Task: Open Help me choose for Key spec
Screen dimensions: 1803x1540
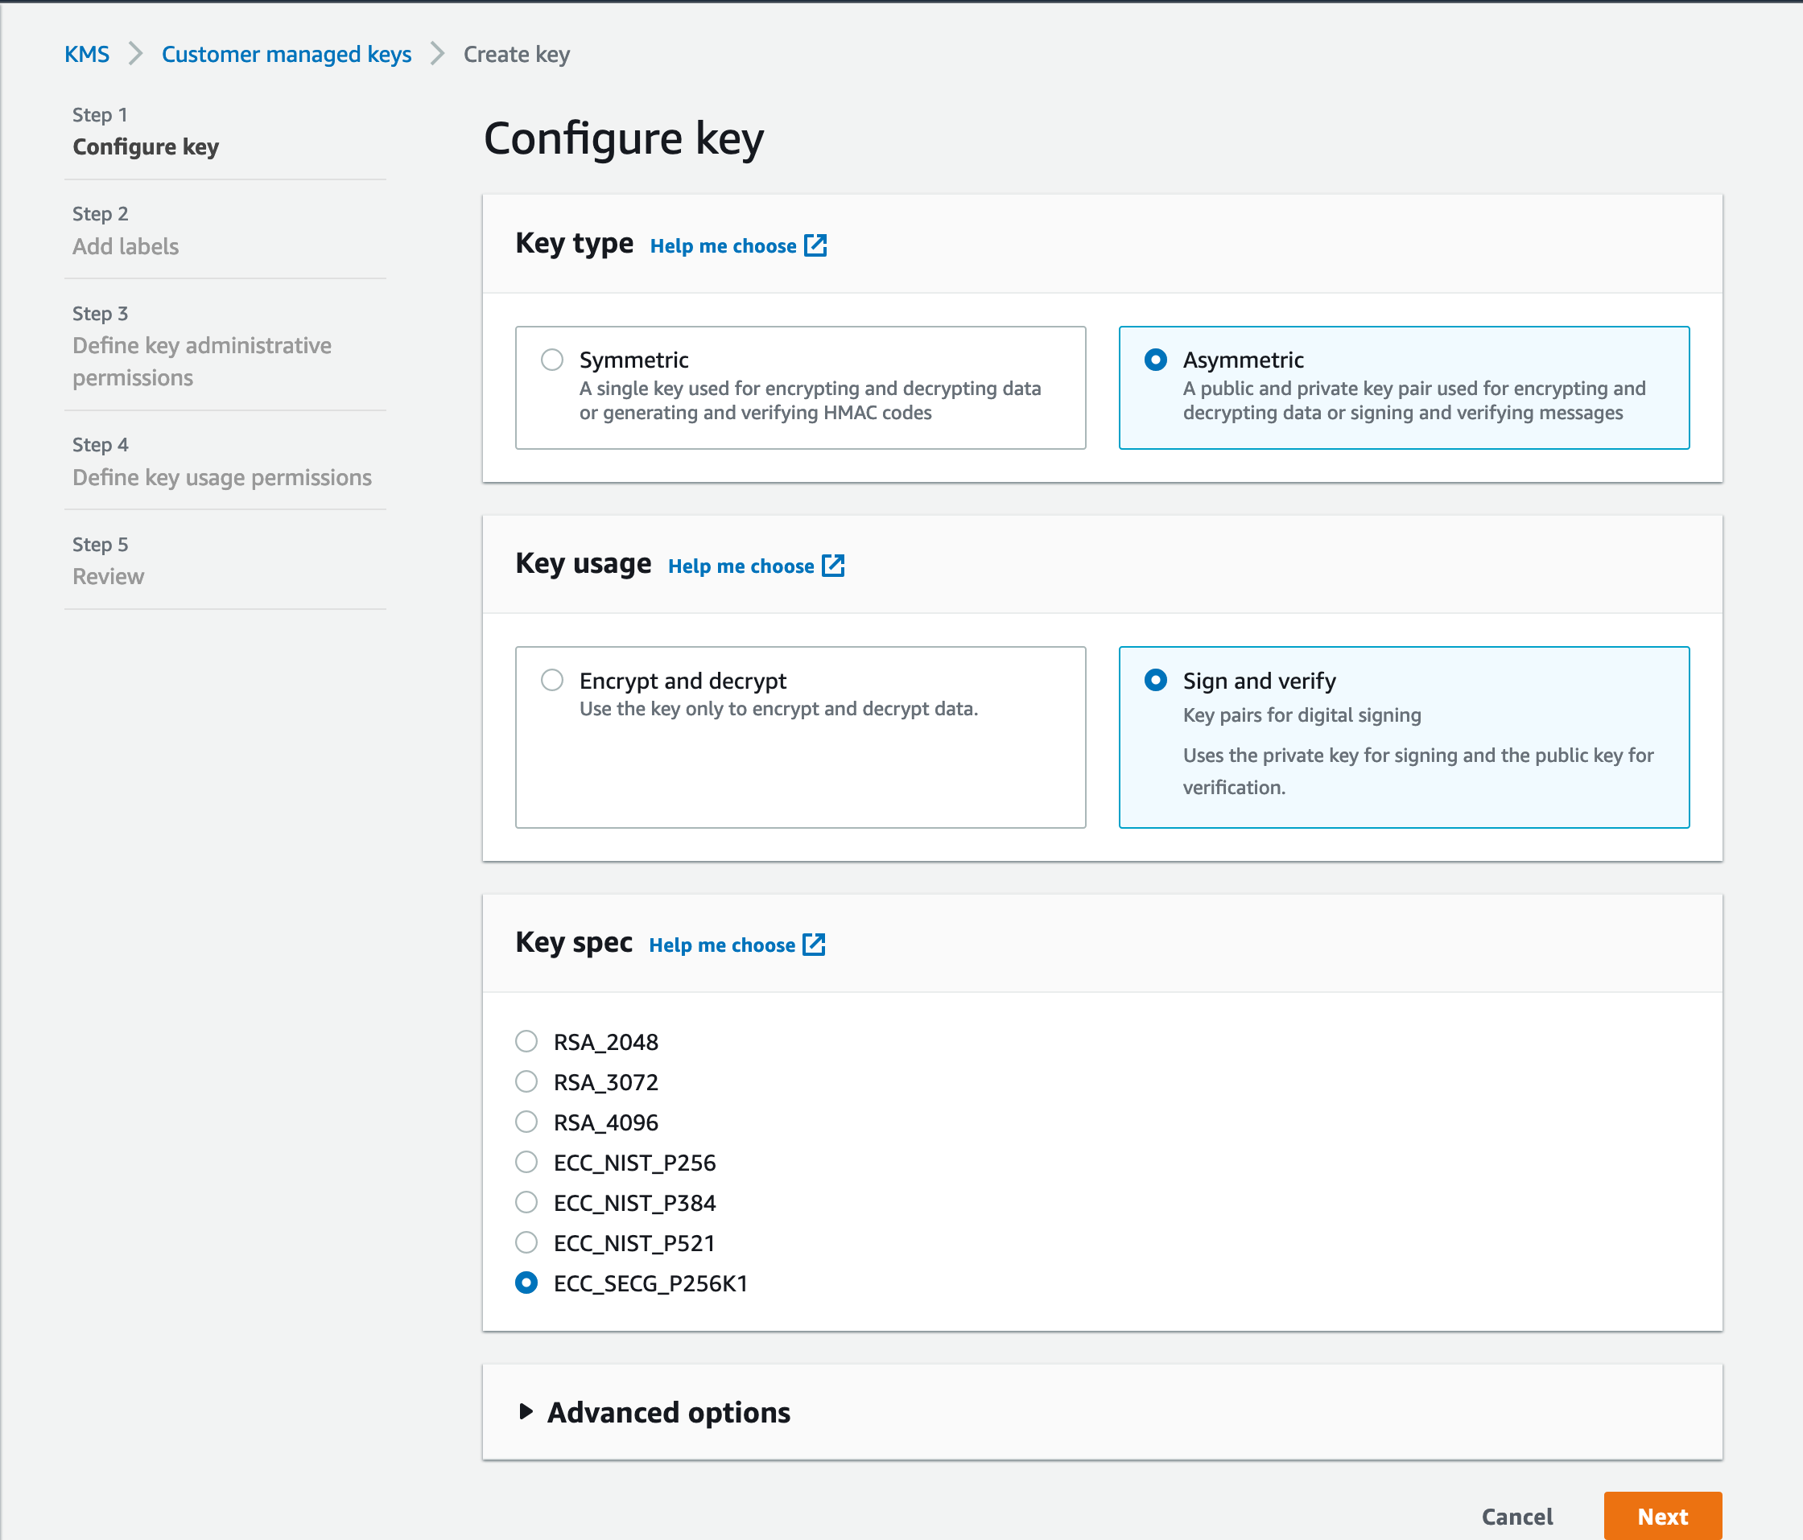Action: [x=721, y=945]
